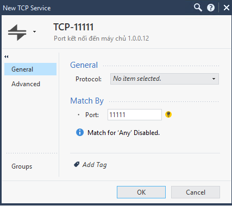Click the TCP service arrows icon
Viewport: 232px width, 206px height.
pyautogui.click(x=17, y=33)
